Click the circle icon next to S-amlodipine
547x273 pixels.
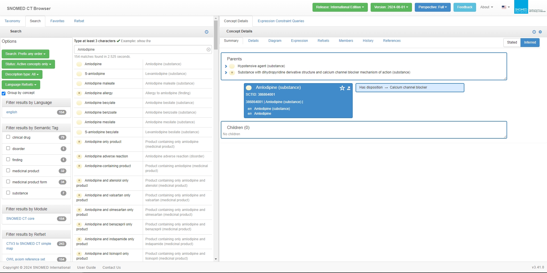(79, 74)
